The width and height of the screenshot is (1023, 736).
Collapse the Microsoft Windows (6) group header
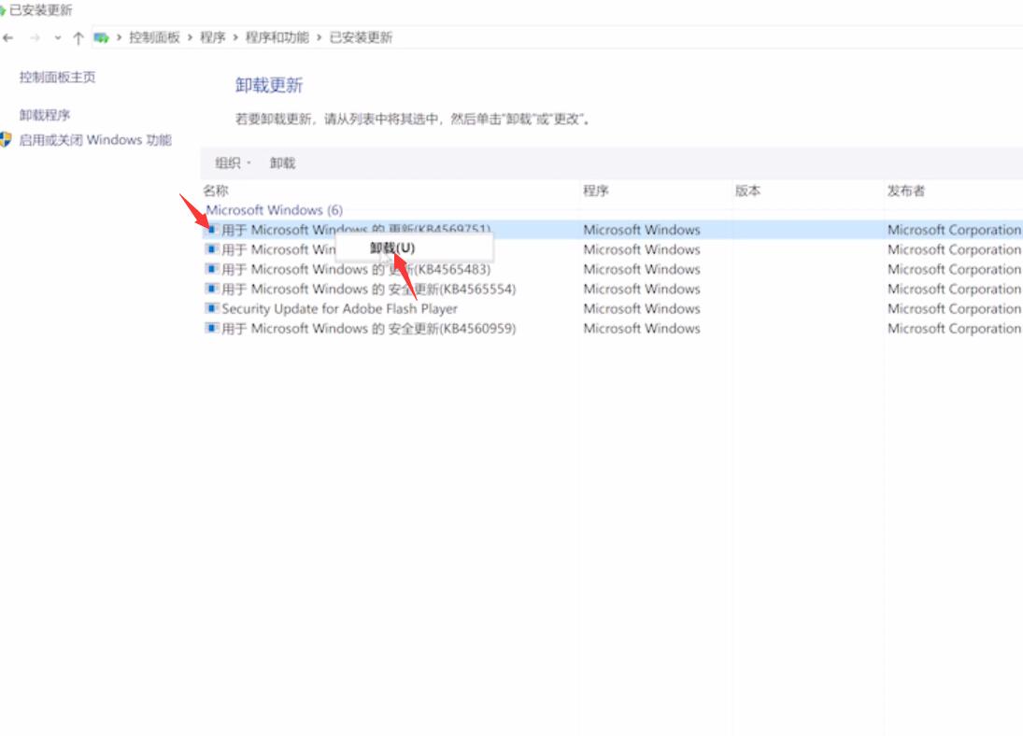[274, 210]
